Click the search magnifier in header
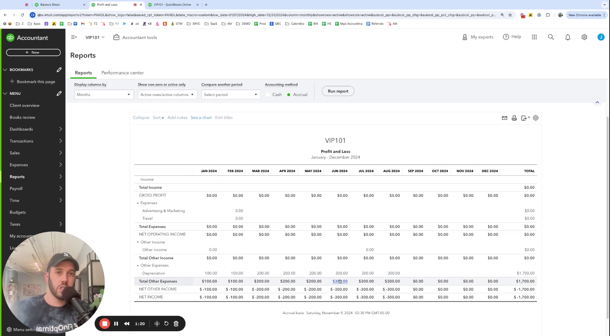Image resolution: width=610 pixels, height=336 pixels. point(551,37)
